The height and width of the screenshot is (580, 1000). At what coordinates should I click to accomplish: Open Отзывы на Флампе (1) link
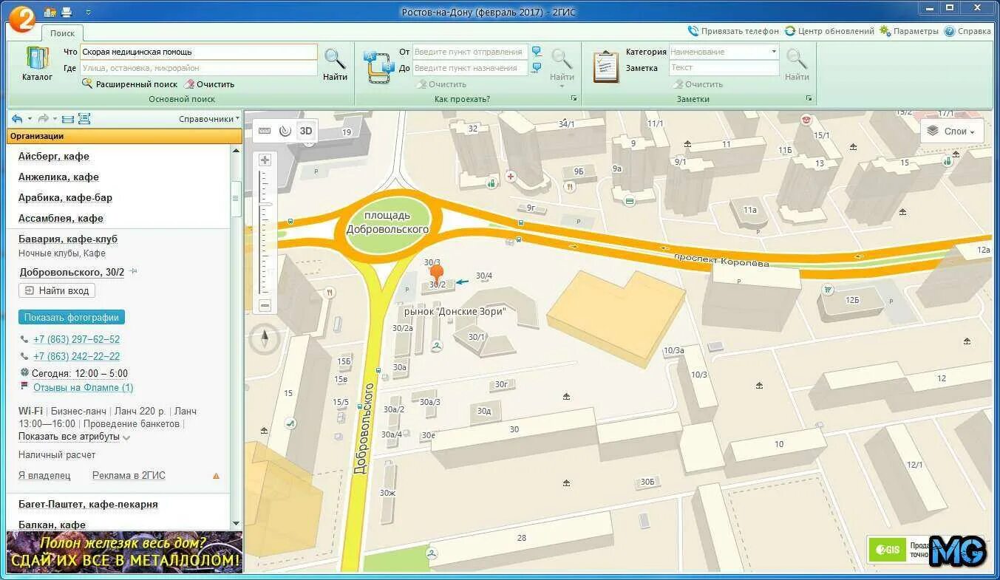coord(83,387)
